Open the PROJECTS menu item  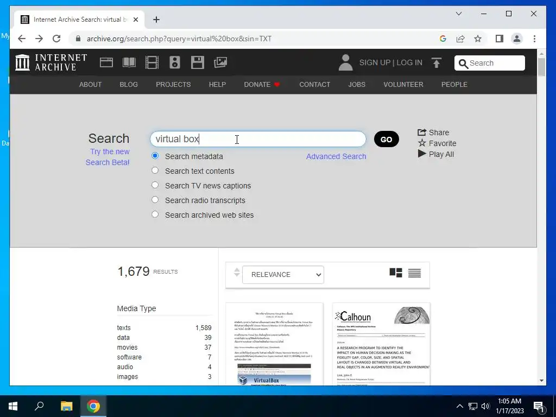[173, 84]
